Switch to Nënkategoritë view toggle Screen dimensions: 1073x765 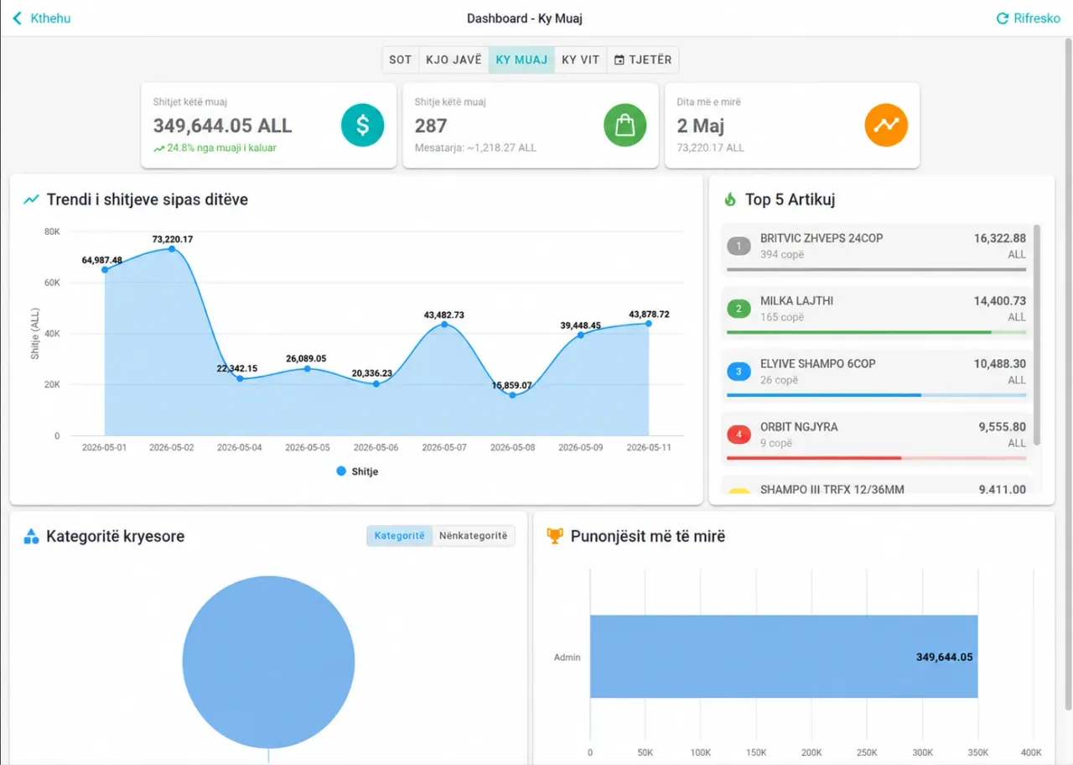[474, 536]
